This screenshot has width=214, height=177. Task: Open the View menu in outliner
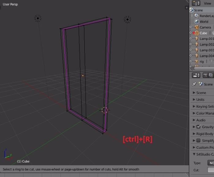pyautogui.click(x=208, y=3)
